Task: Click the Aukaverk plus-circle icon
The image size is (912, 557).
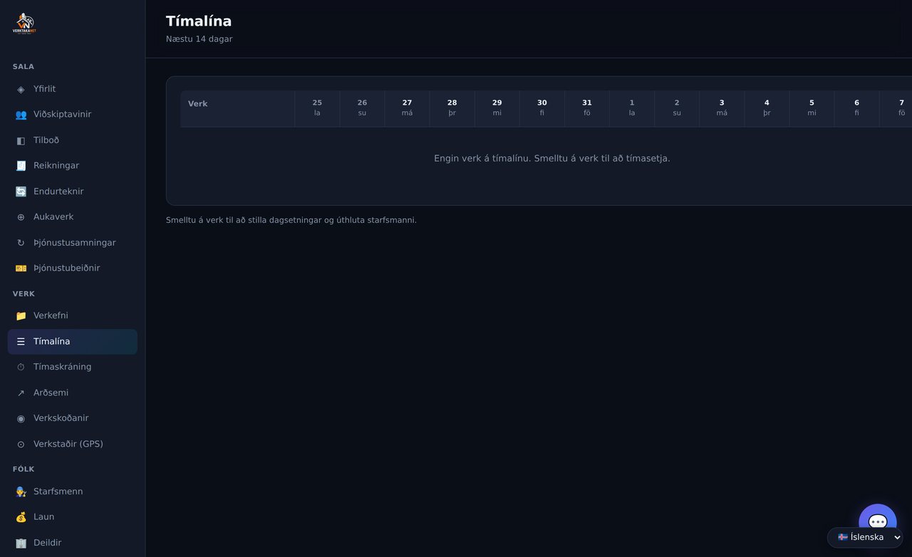Action: tap(21, 217)
